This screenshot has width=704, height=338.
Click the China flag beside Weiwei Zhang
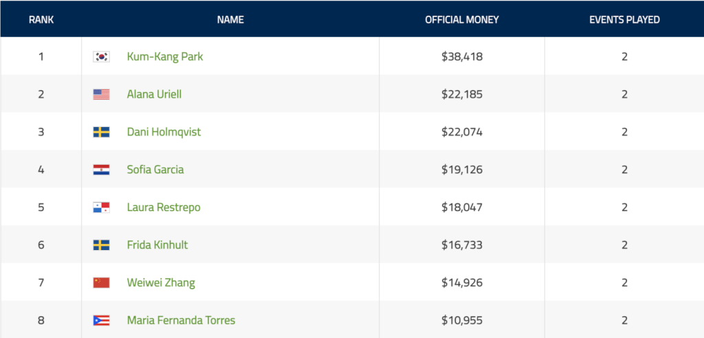coord(101,282)
